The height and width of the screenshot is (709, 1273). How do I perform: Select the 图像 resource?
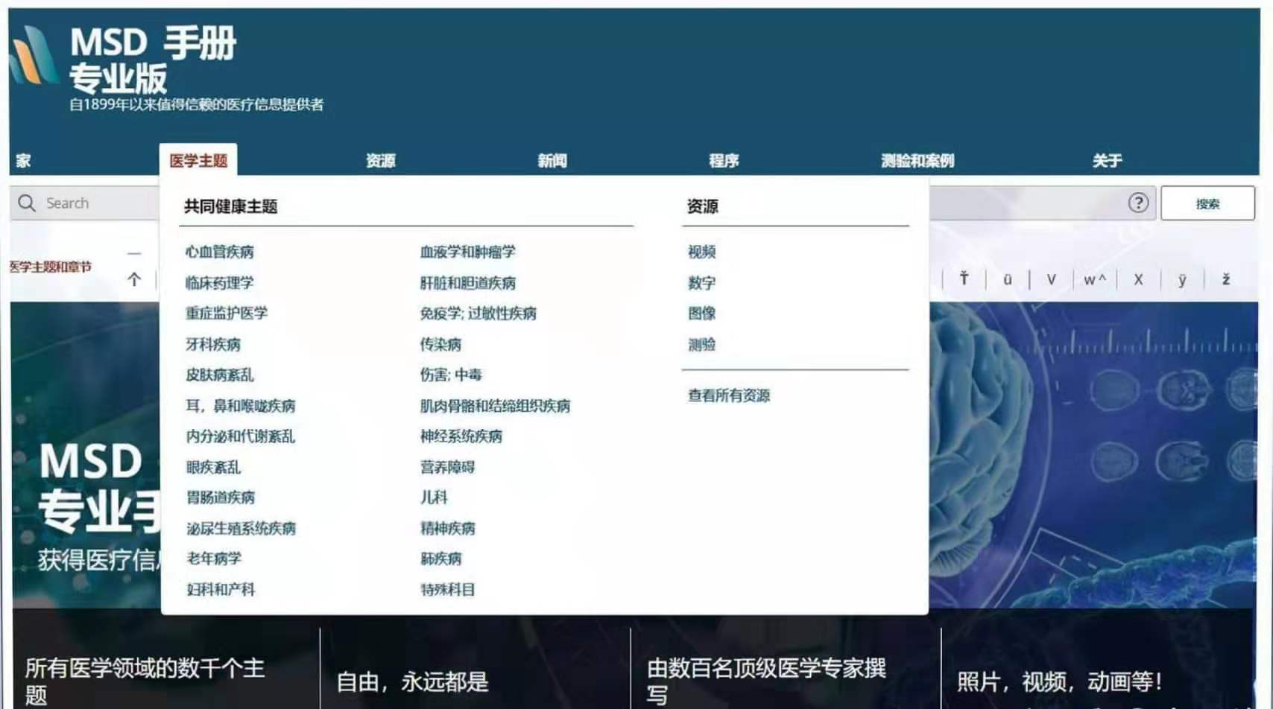point(703,313)
